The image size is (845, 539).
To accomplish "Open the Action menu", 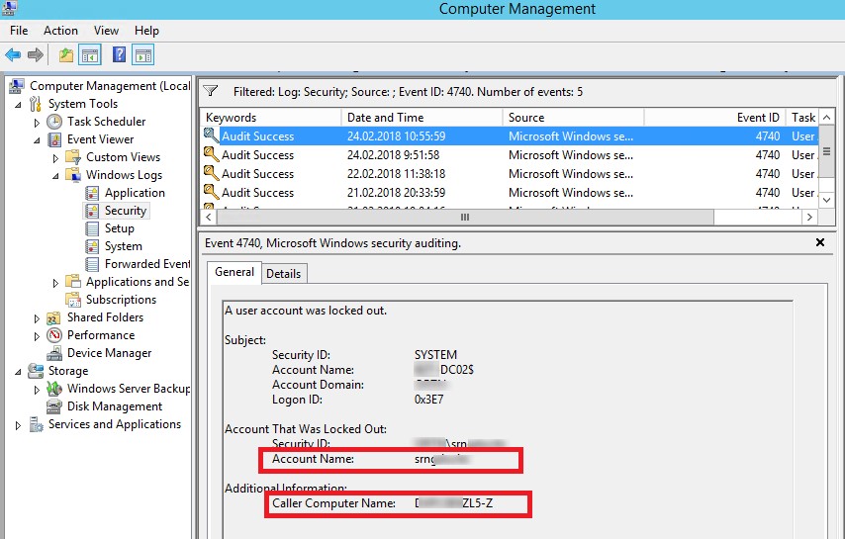I will (x=60, y=31).
